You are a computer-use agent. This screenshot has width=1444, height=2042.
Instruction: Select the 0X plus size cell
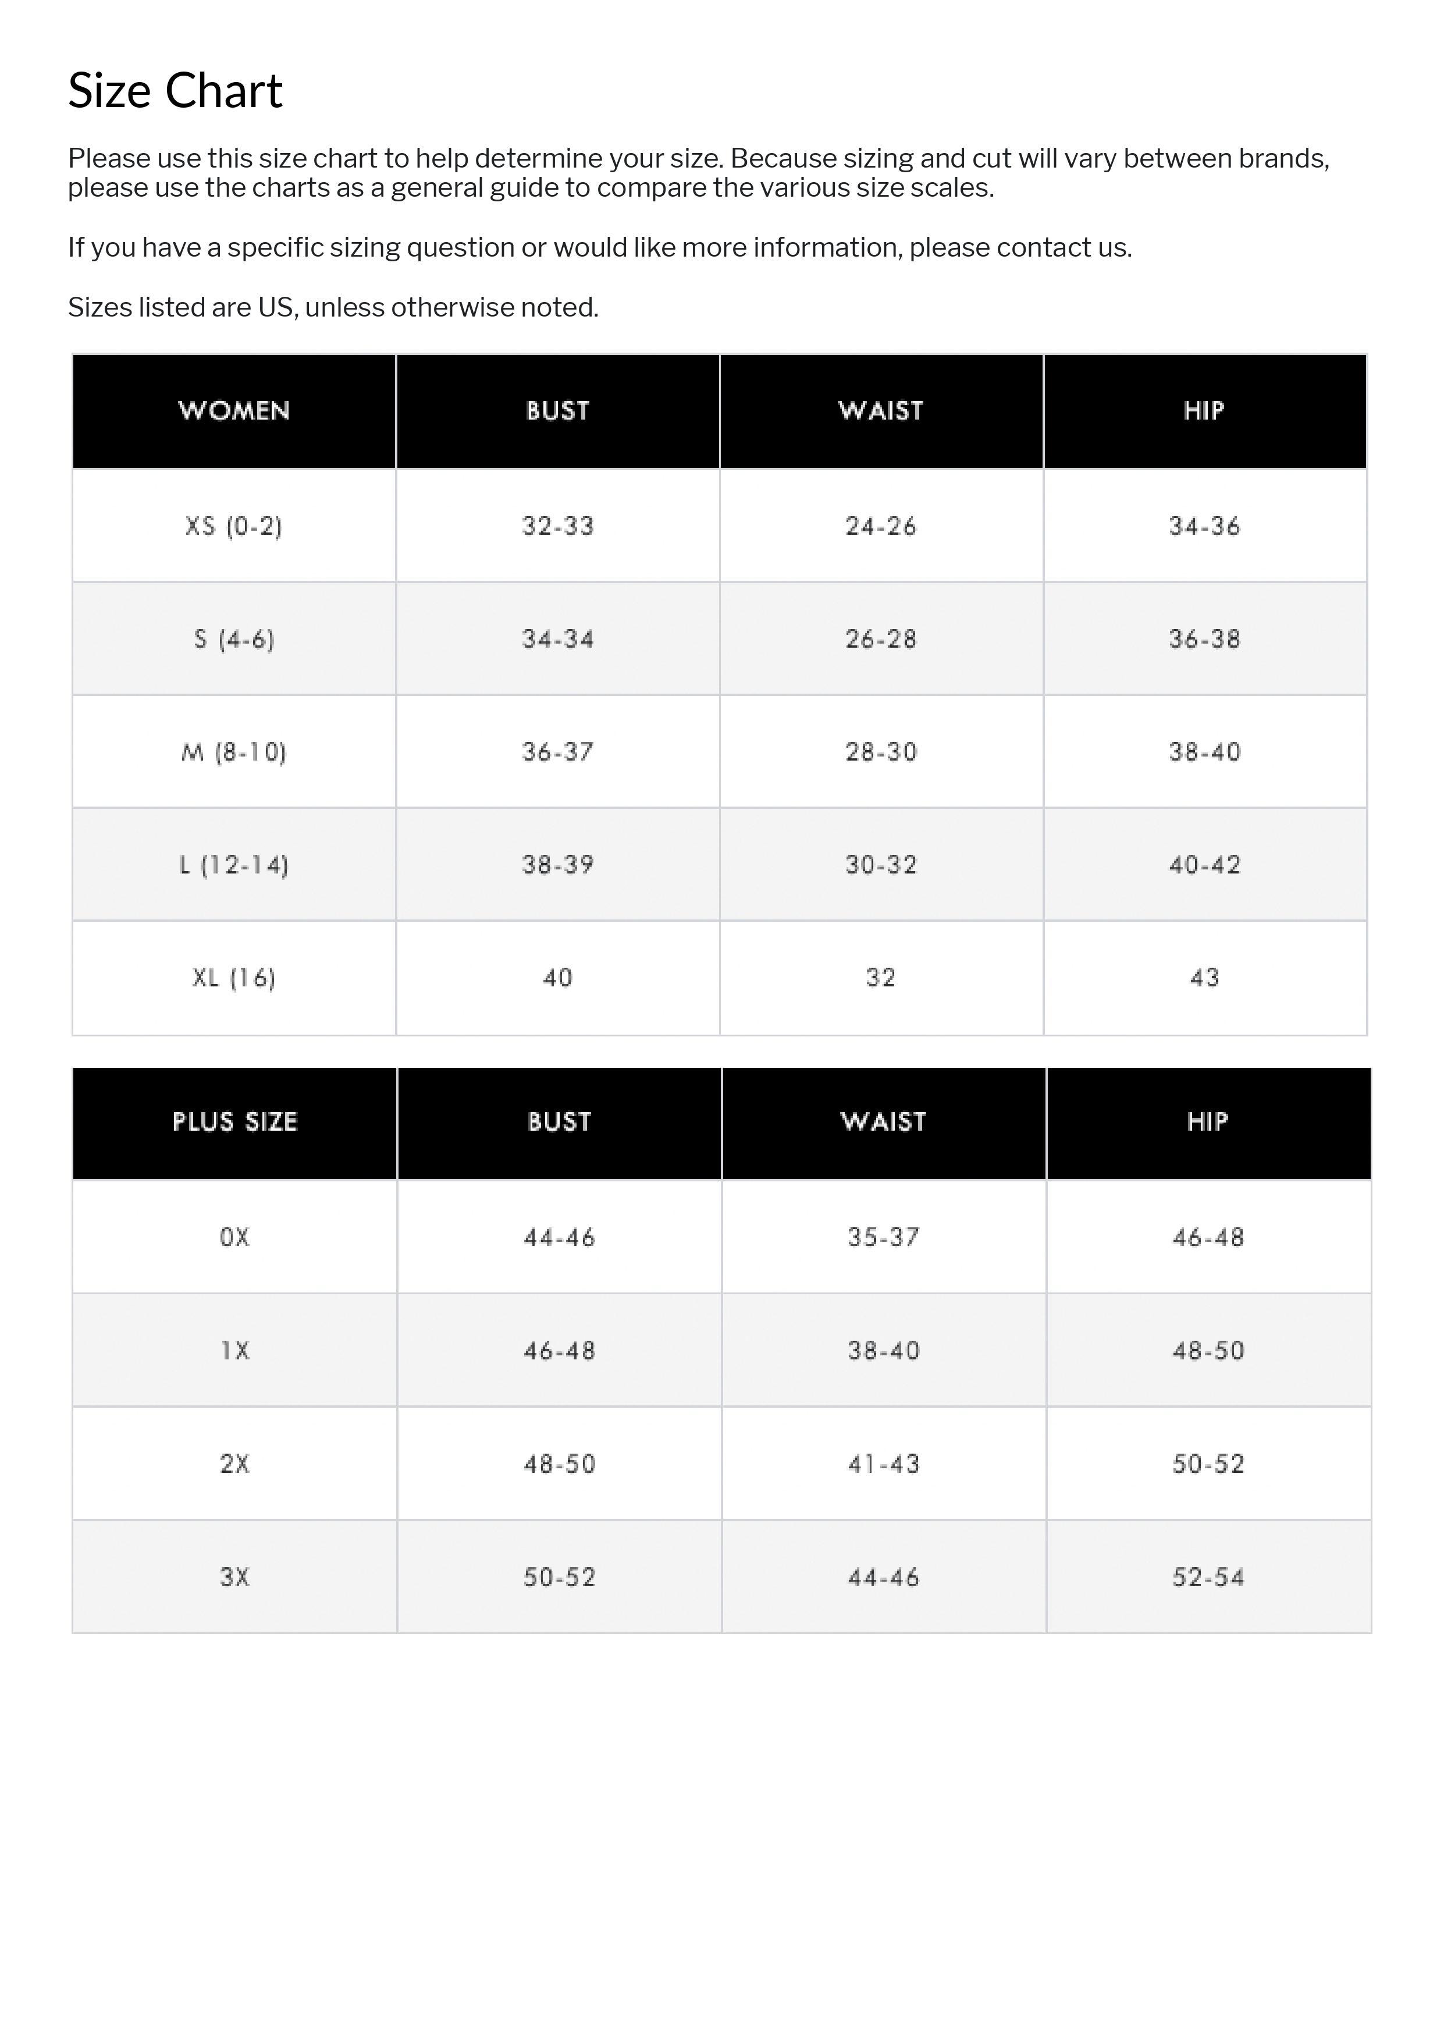tap(234, 1237)
